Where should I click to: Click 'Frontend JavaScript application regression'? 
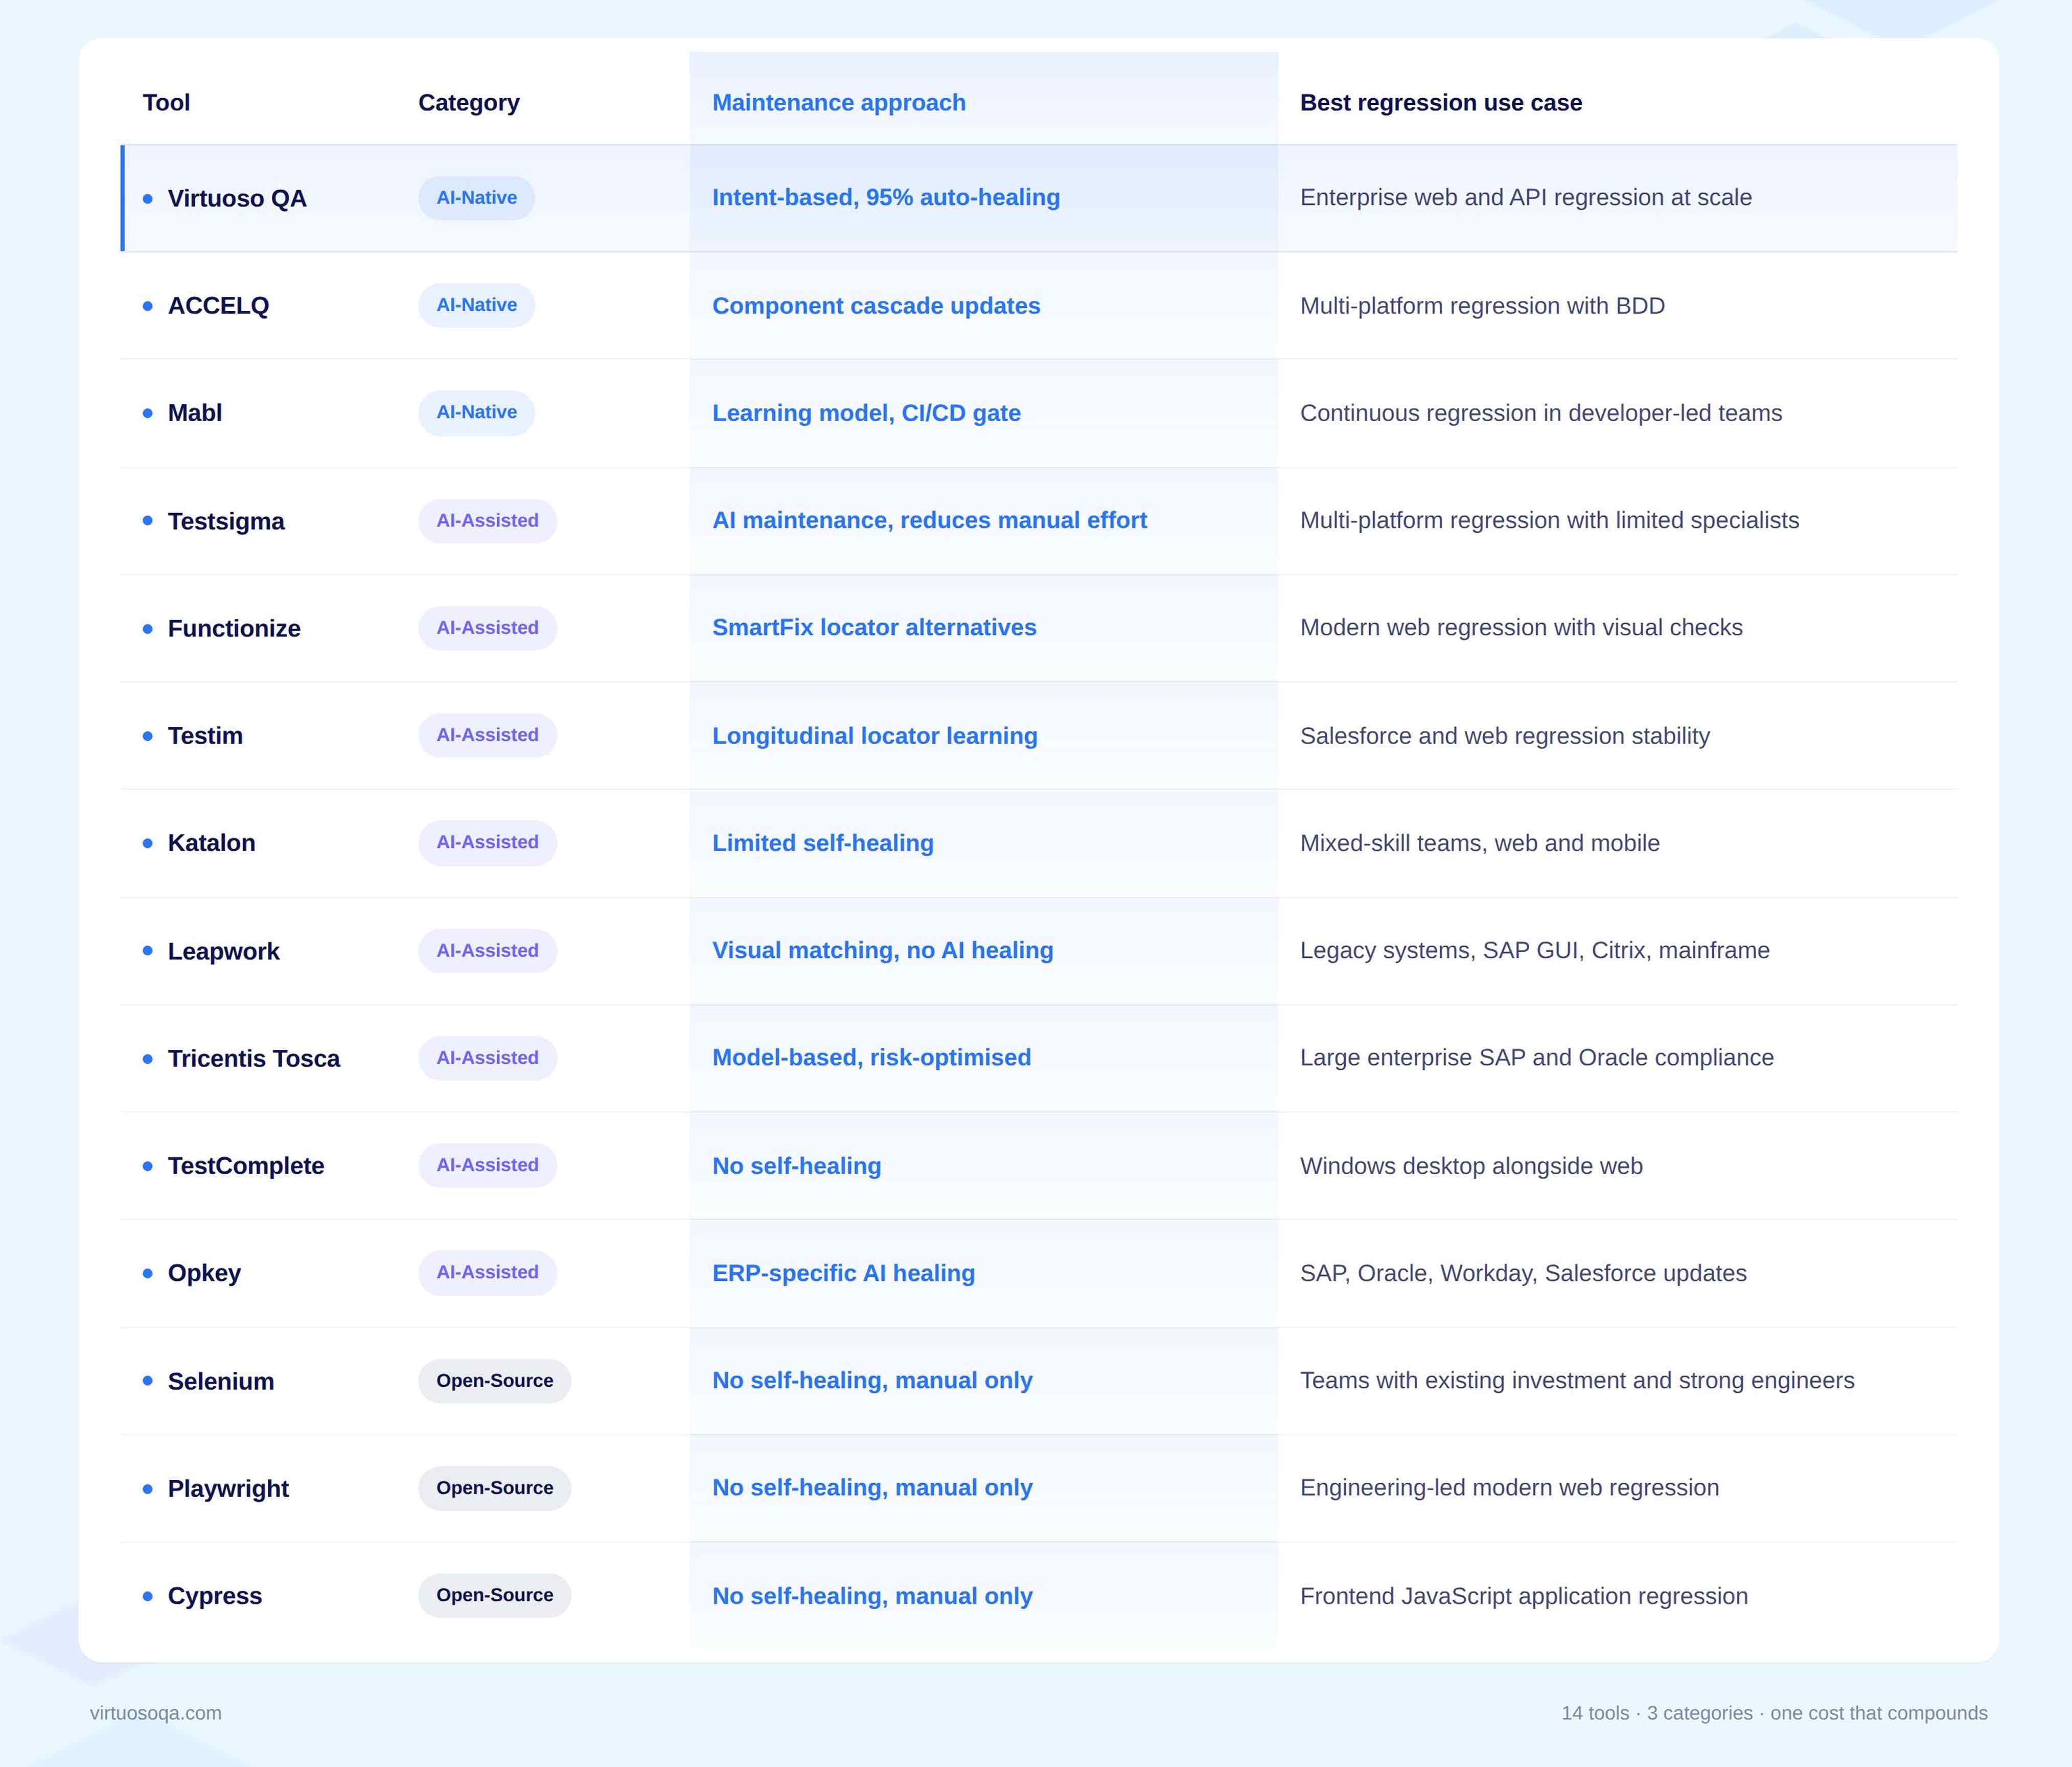(x=1524, y=1596)
